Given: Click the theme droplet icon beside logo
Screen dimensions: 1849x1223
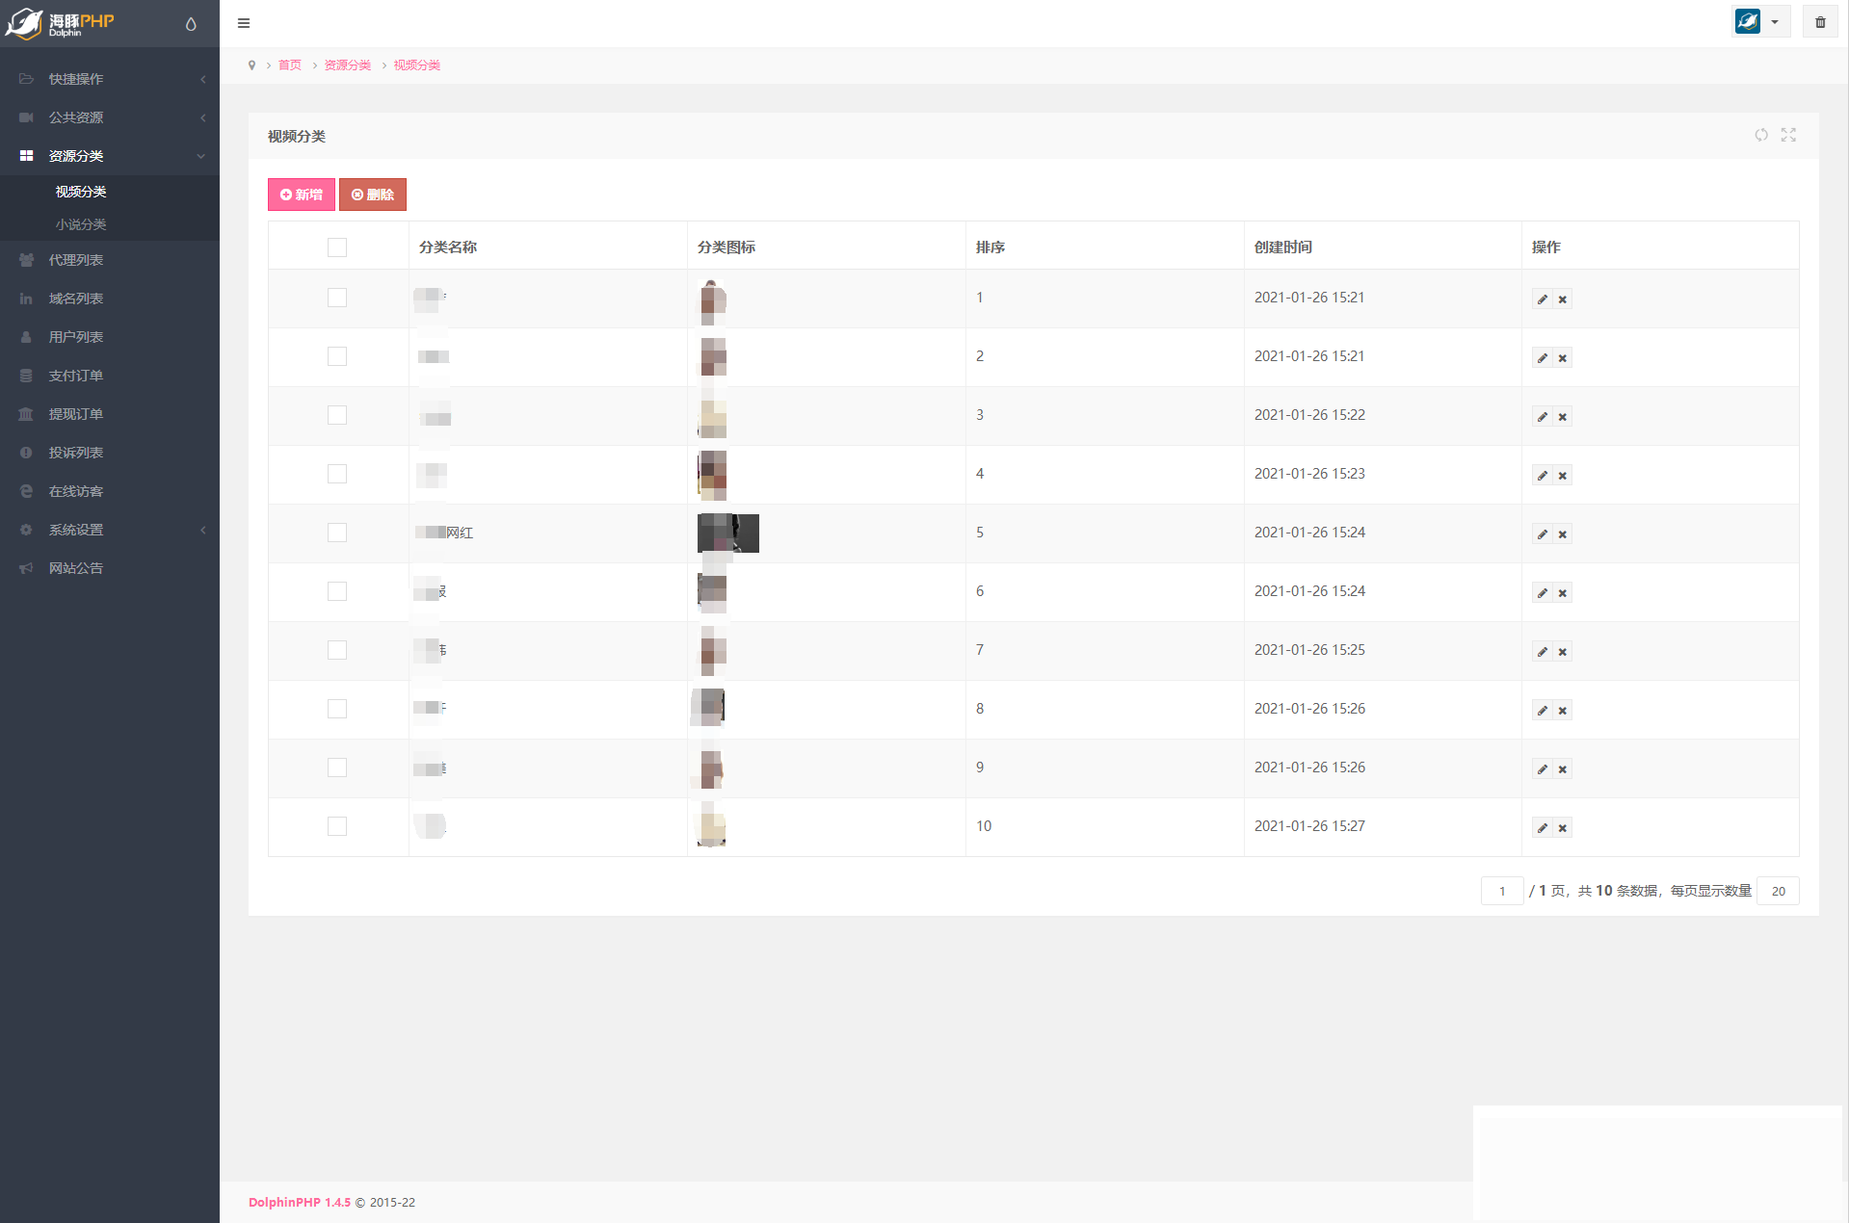Looking at the screenshot, I should [191, 24].
